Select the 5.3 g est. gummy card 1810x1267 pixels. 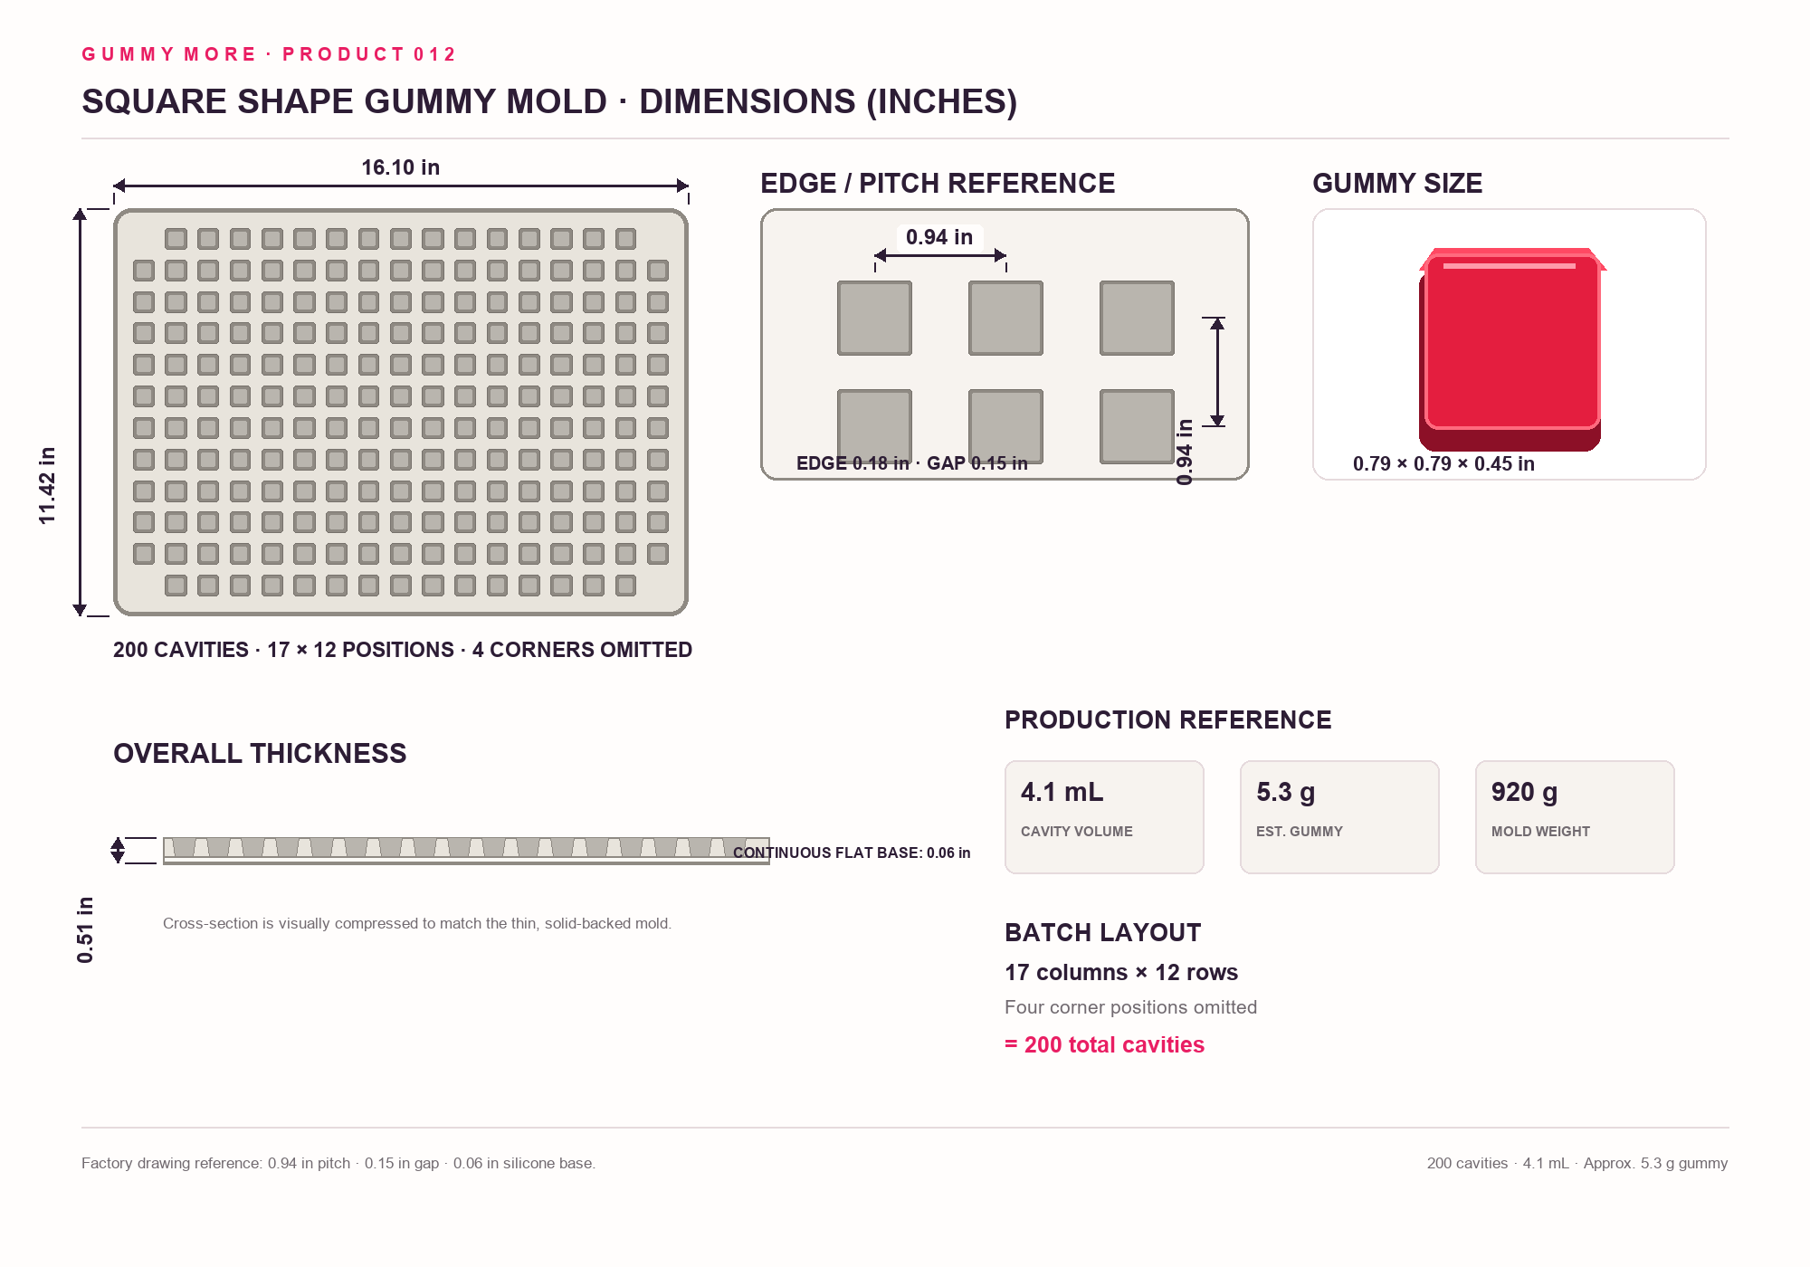tap(1339, 816)
